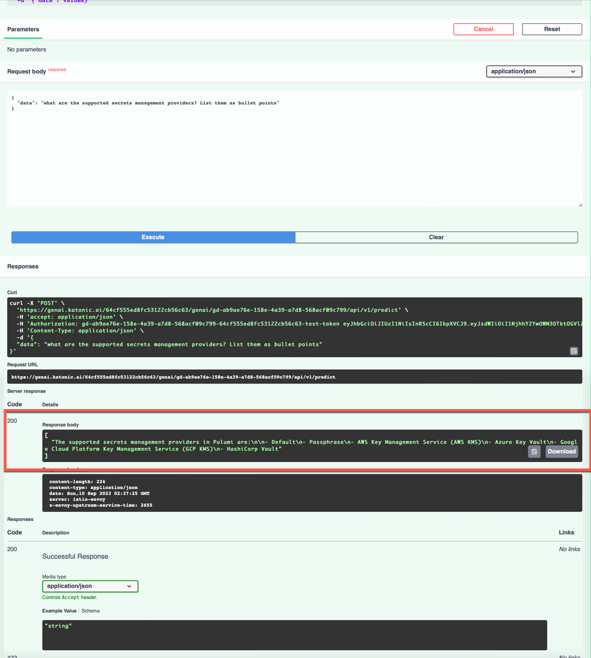Click the server response code 200

[12, 421]
